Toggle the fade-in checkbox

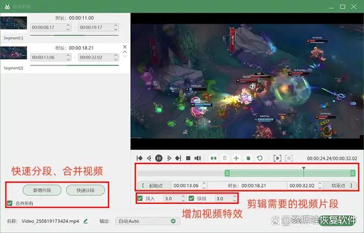point(140,198)
